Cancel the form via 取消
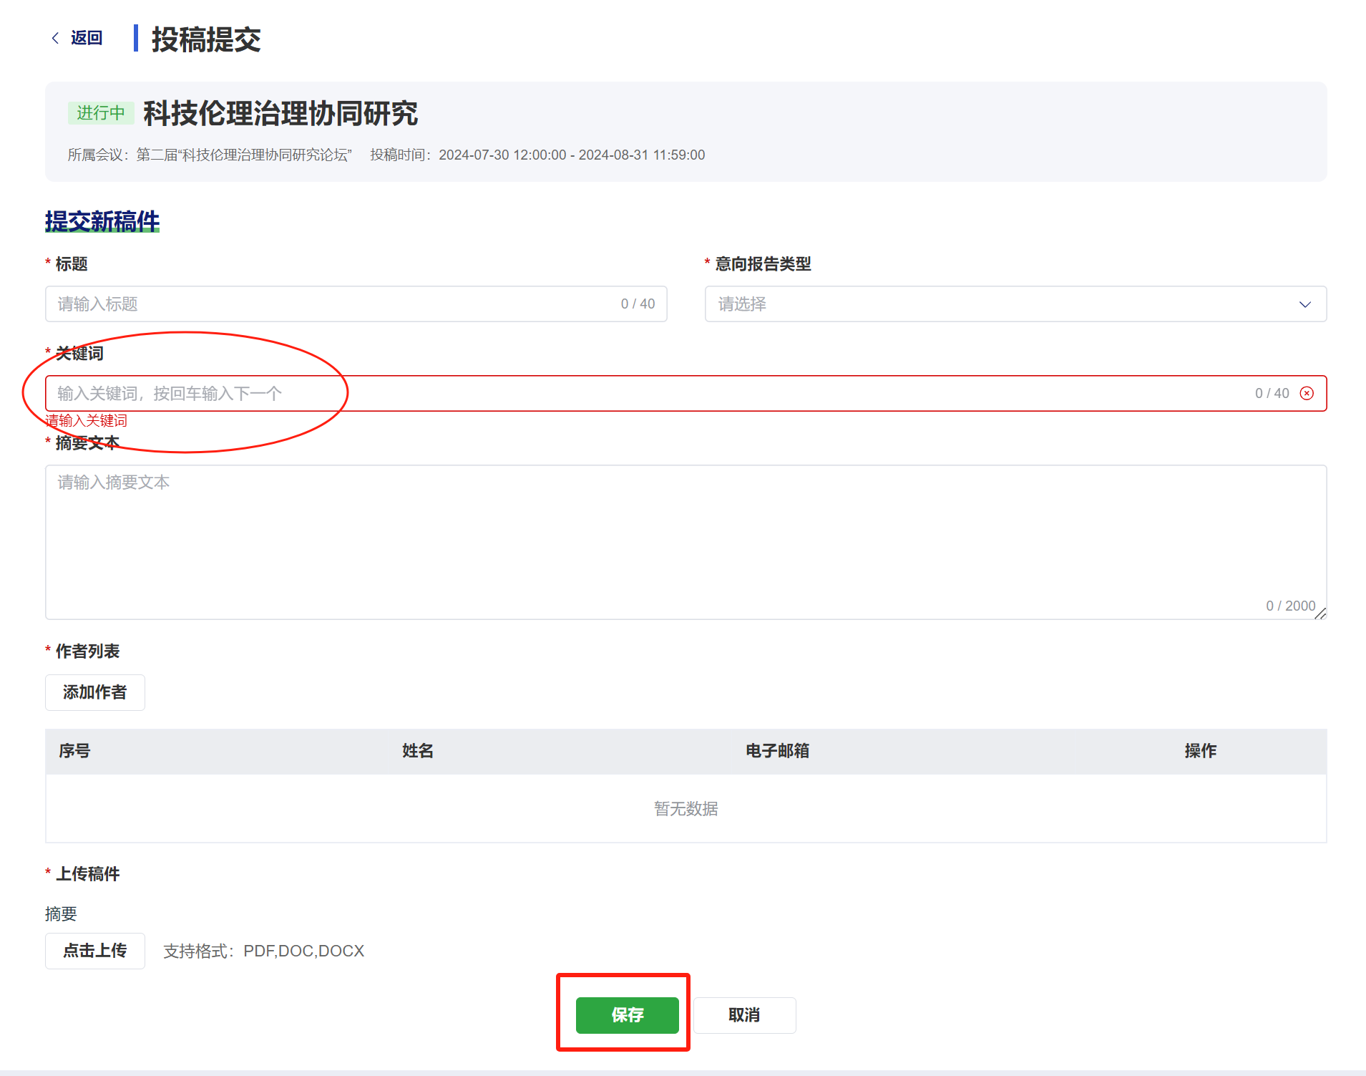Screen dimensions: 1366x1076 pos(744,1015)
